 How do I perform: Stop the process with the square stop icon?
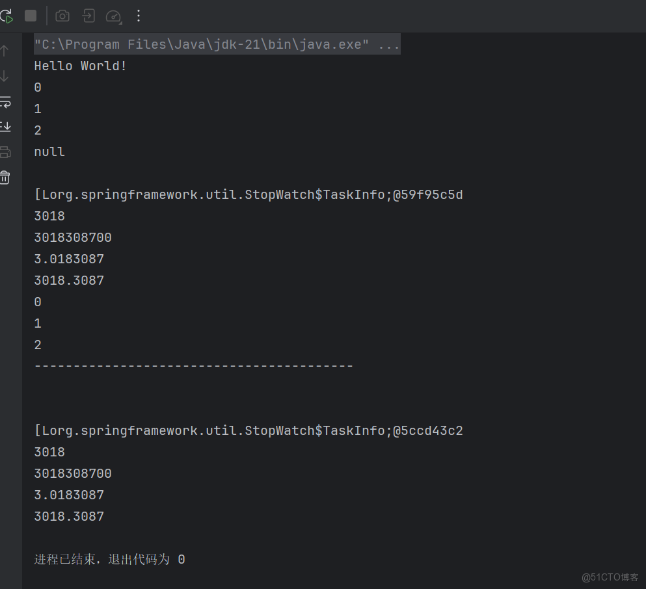(31, 16)
